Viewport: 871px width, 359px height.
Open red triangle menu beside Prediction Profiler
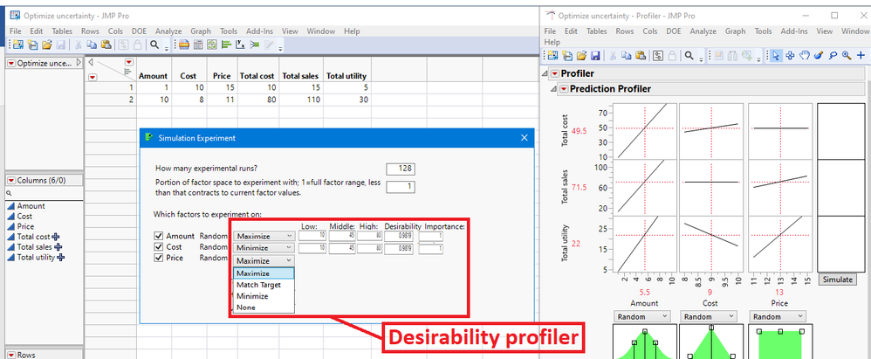pyautogui.click(x=564, y=89)
